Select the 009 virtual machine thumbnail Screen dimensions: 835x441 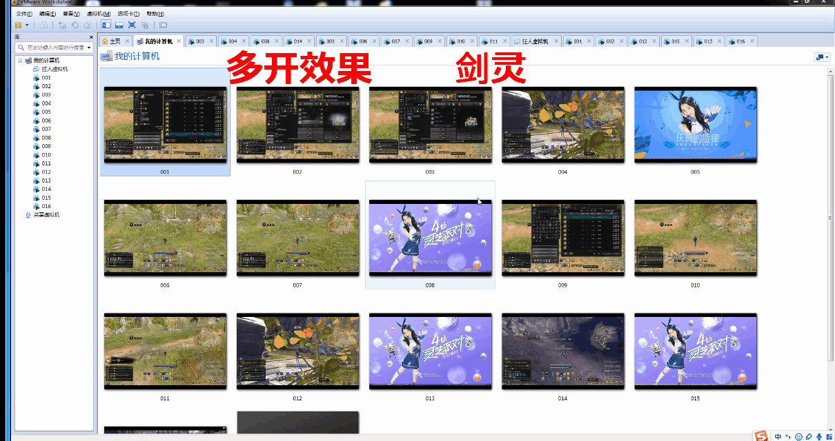(x=562, y=238)
